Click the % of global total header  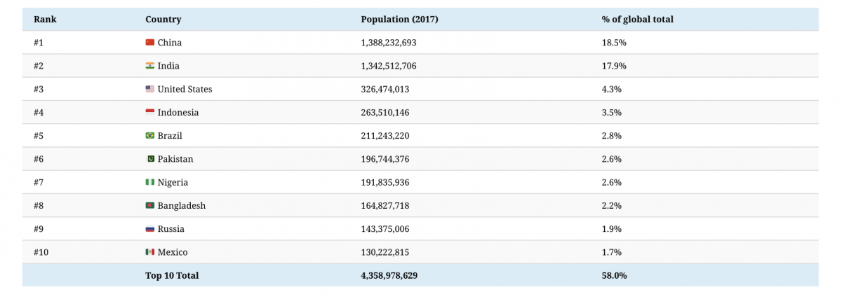tap(637, 20)
